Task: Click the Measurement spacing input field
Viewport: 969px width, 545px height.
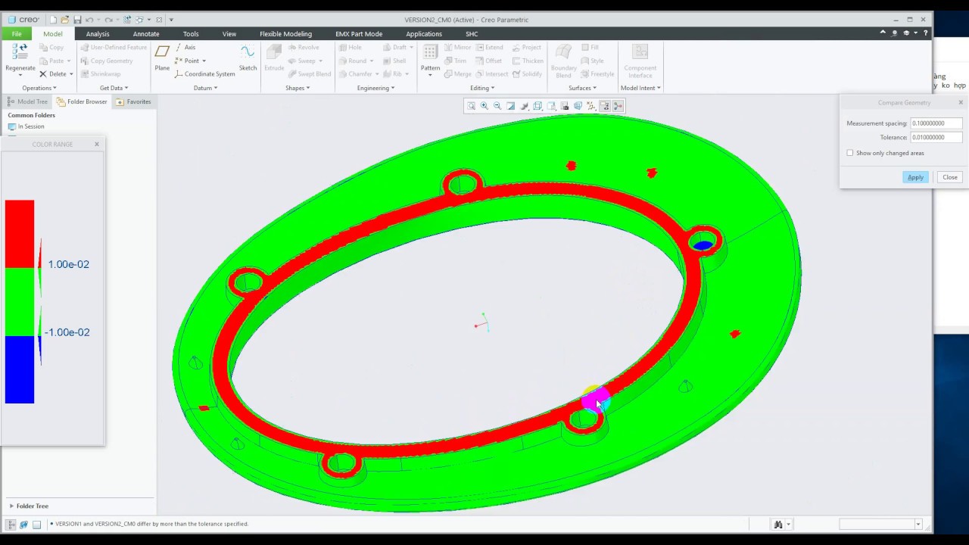Action: pos(936,123)
